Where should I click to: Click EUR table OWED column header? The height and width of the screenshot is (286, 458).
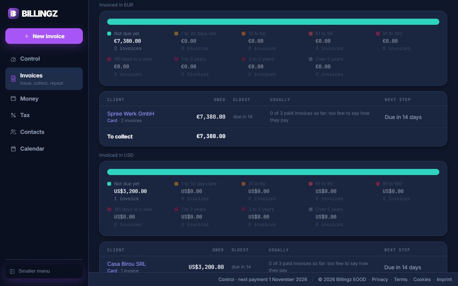click(x=219, y=100)
